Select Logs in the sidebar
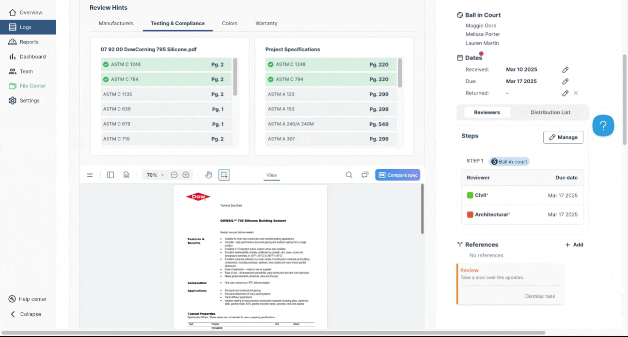 click(x=28, y=27)
